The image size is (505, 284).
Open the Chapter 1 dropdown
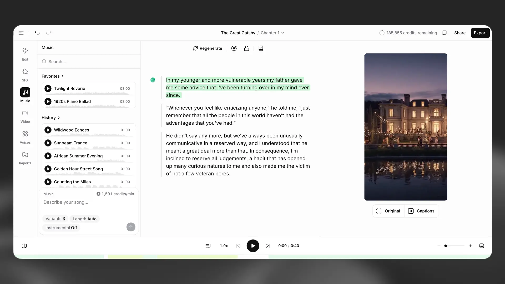point(272,33)
